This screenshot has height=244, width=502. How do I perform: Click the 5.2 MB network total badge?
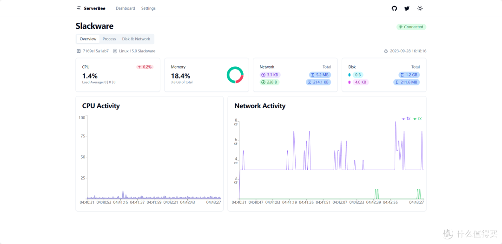click(x=320, y=75)
